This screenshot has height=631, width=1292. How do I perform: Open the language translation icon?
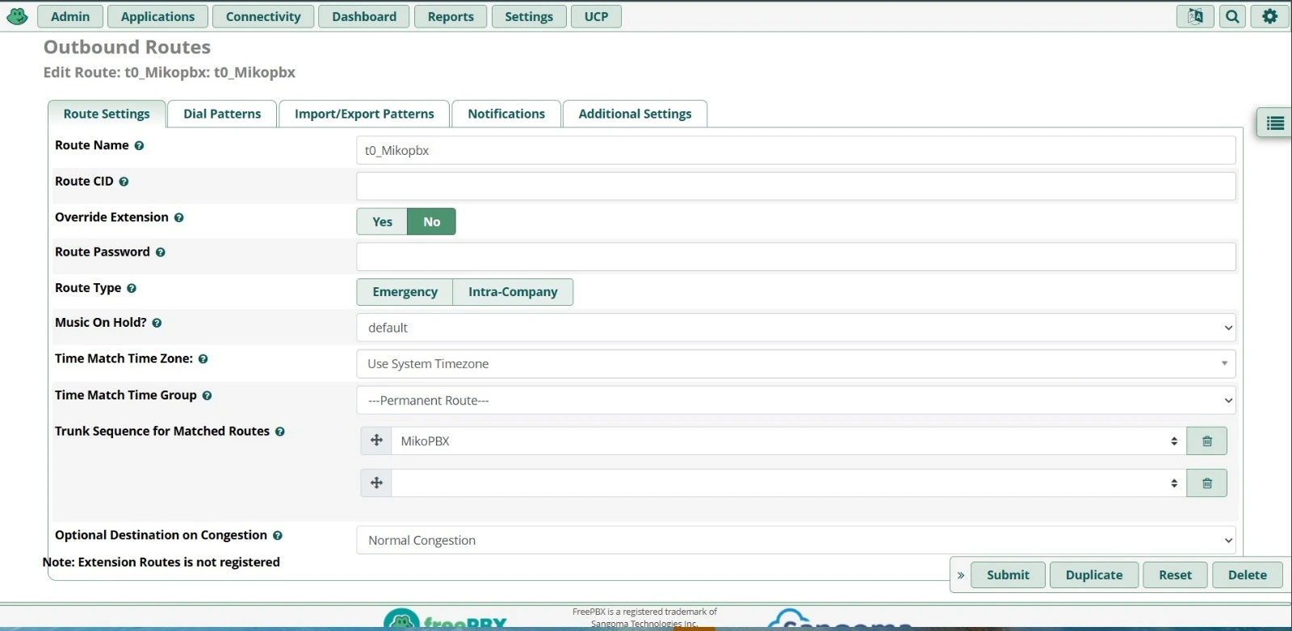pyautogui.click(x=1195, y=16)
